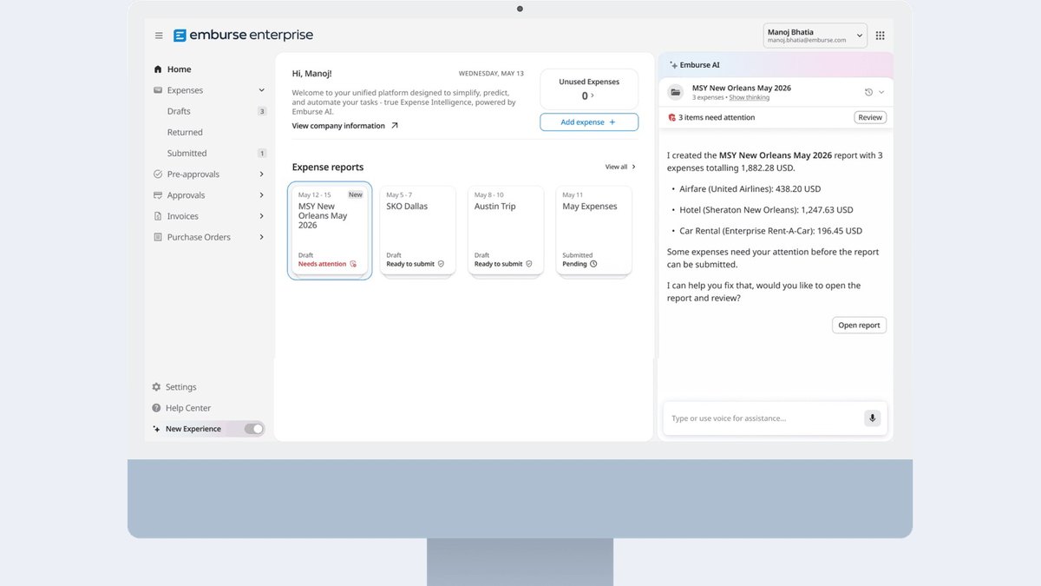Open the Emburse AI conversation history
The image size is (1041, 586).
coord(868,92)
